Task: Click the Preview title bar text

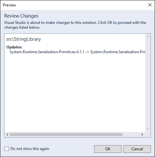Action: tap(10, 5)
